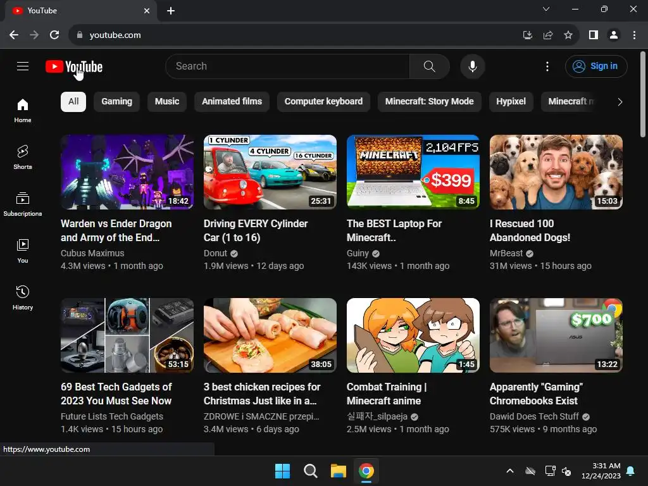Open the muted volume tray icon
Screen dimensions: 648x486
click(566, 471)
